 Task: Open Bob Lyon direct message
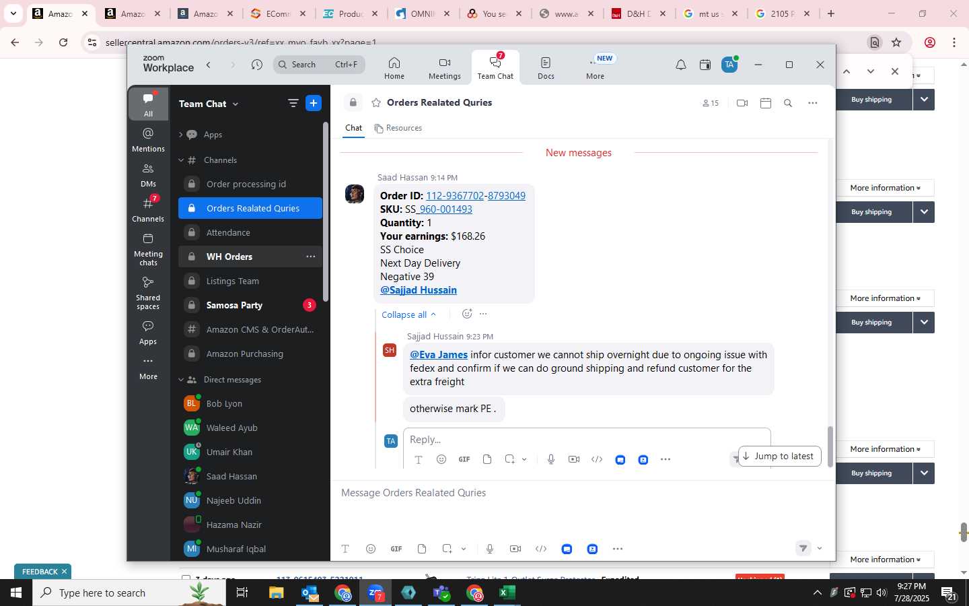coord(250,403)
